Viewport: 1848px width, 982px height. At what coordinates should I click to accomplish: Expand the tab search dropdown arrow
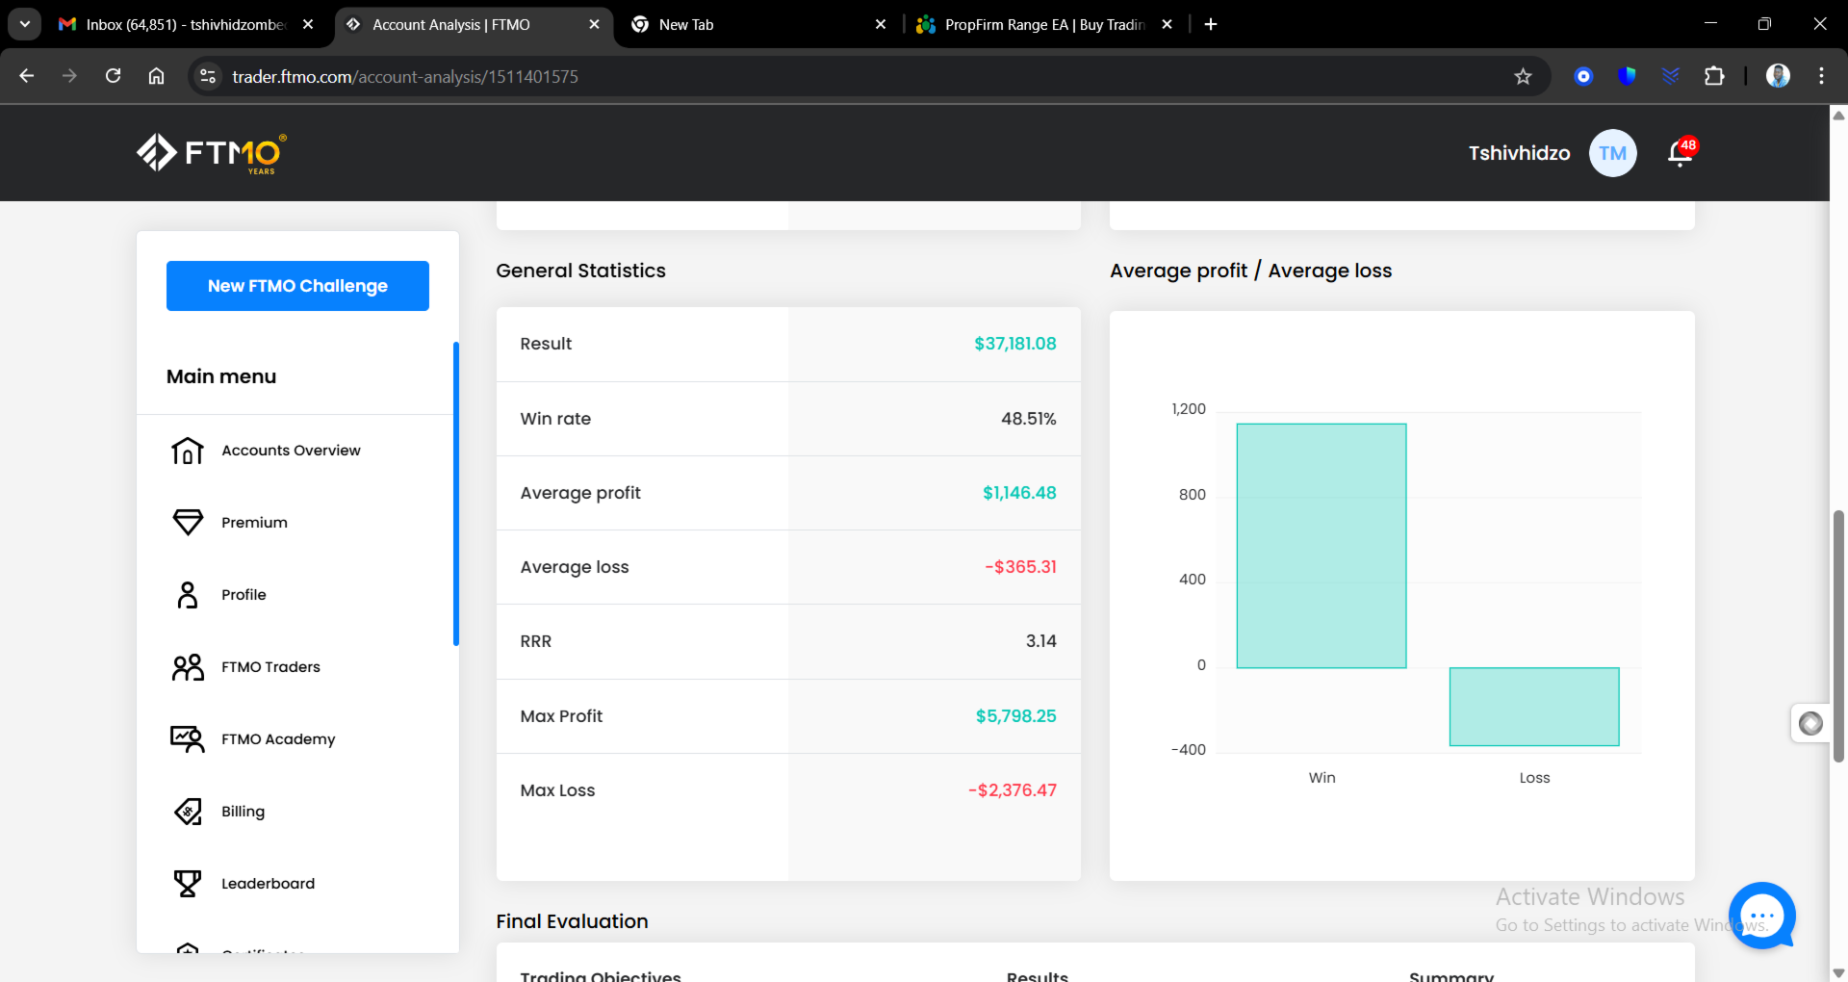click(x=25, y=24)
